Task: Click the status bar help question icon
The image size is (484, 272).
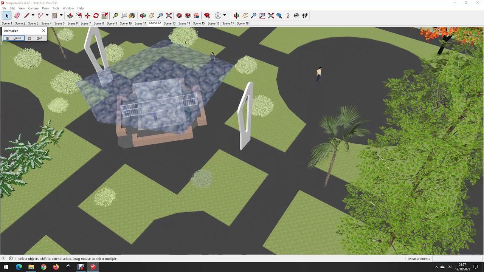Action: 3,259
